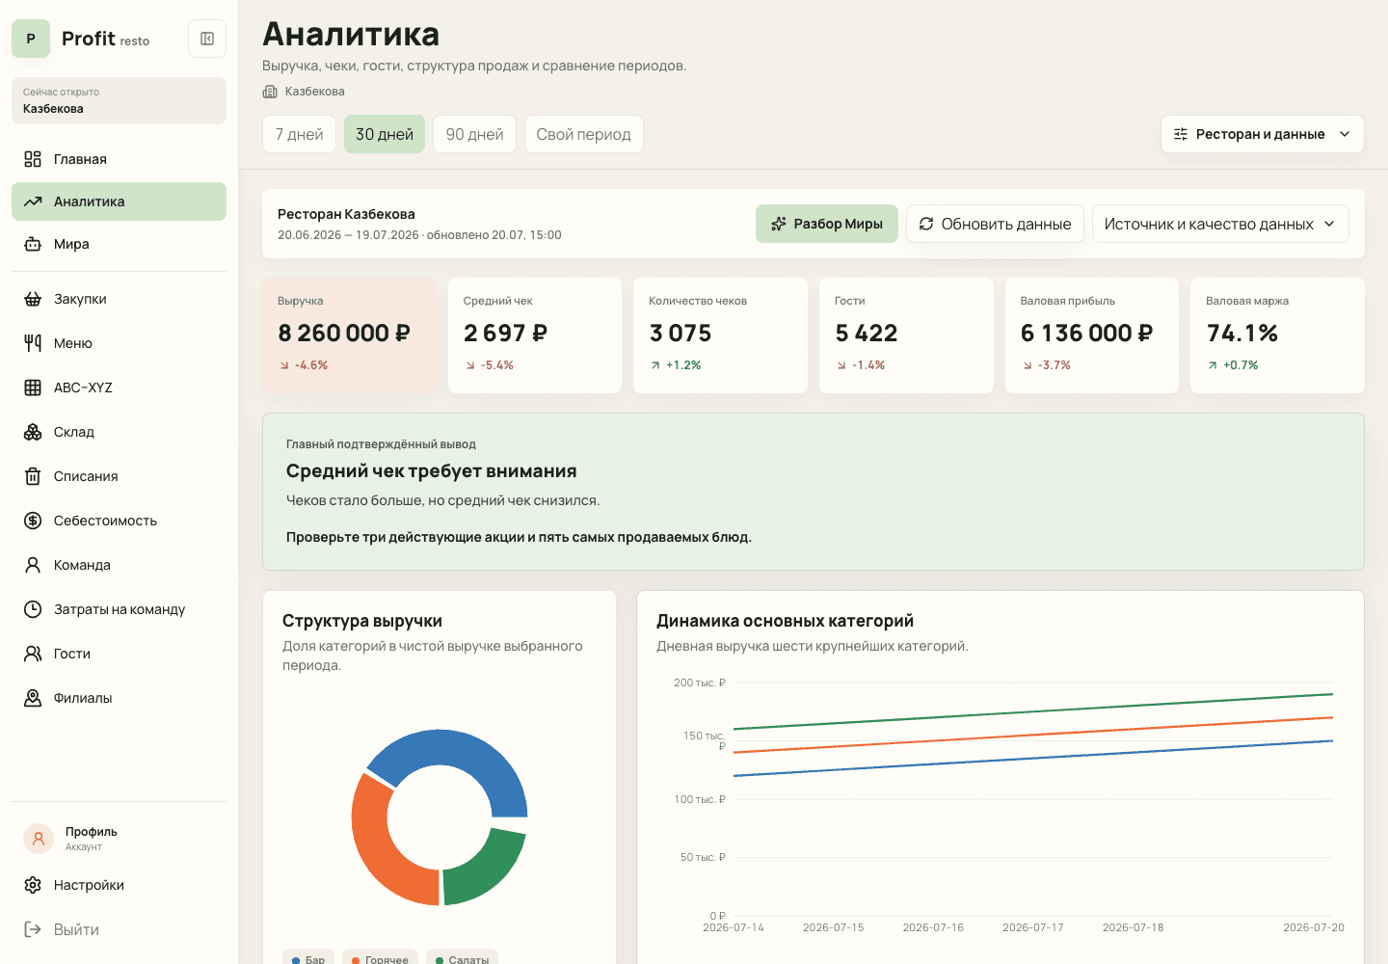Open Мира assistant via robot icon
This screenshot has height=964, width=1388.
click(x=33, y=244)
